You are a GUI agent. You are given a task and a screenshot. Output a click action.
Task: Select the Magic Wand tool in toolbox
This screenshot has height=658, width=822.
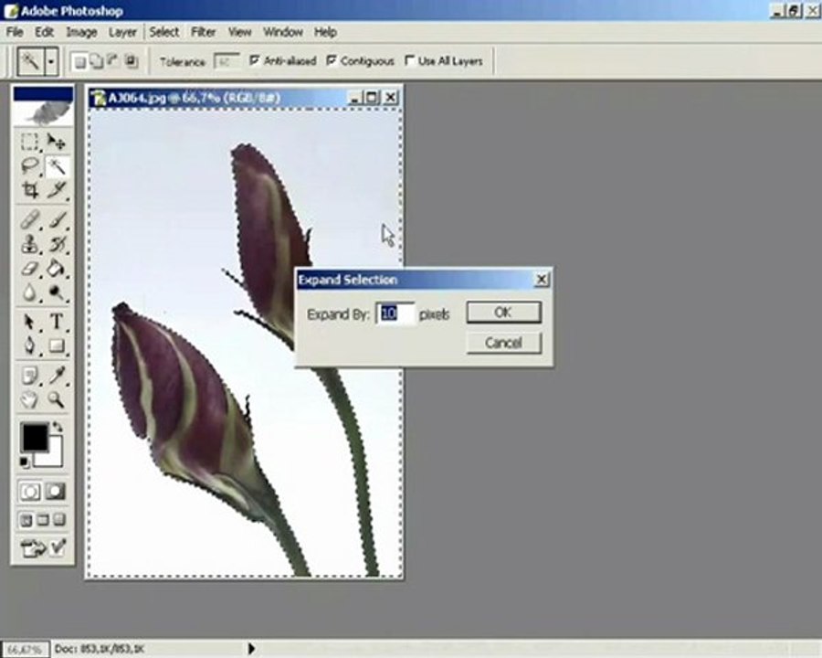tap(56, 166)
